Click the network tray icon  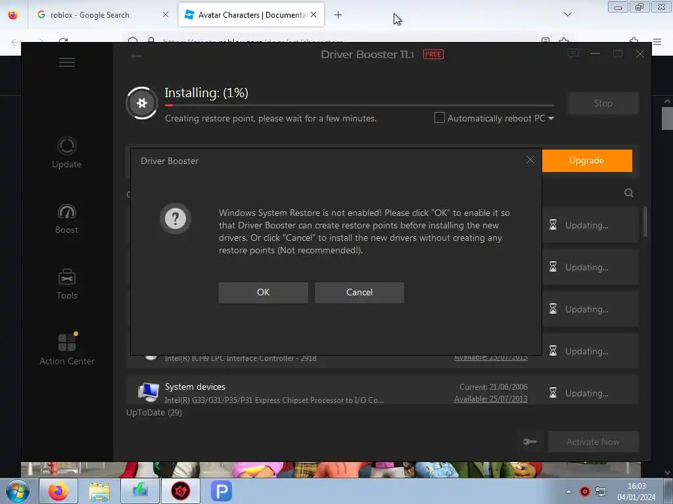[601, 492]
